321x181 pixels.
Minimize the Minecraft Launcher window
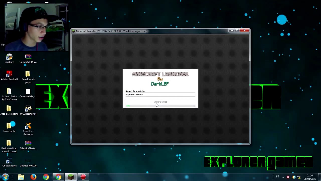(232, 30)
